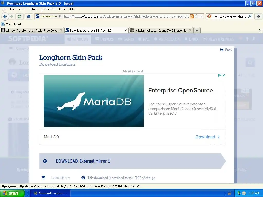The height and width of the screenshot is (197, 263).
Task: Bookmark this page with the star icon
Action: pos(196,16)
